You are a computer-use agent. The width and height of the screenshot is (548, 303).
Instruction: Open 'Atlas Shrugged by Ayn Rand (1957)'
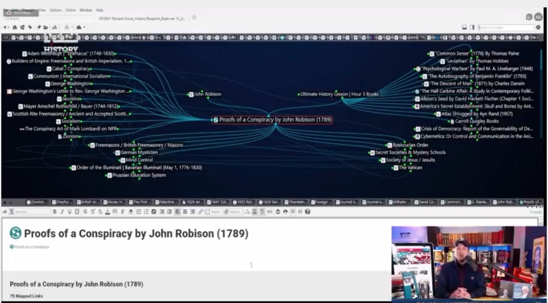coord(474,114)
